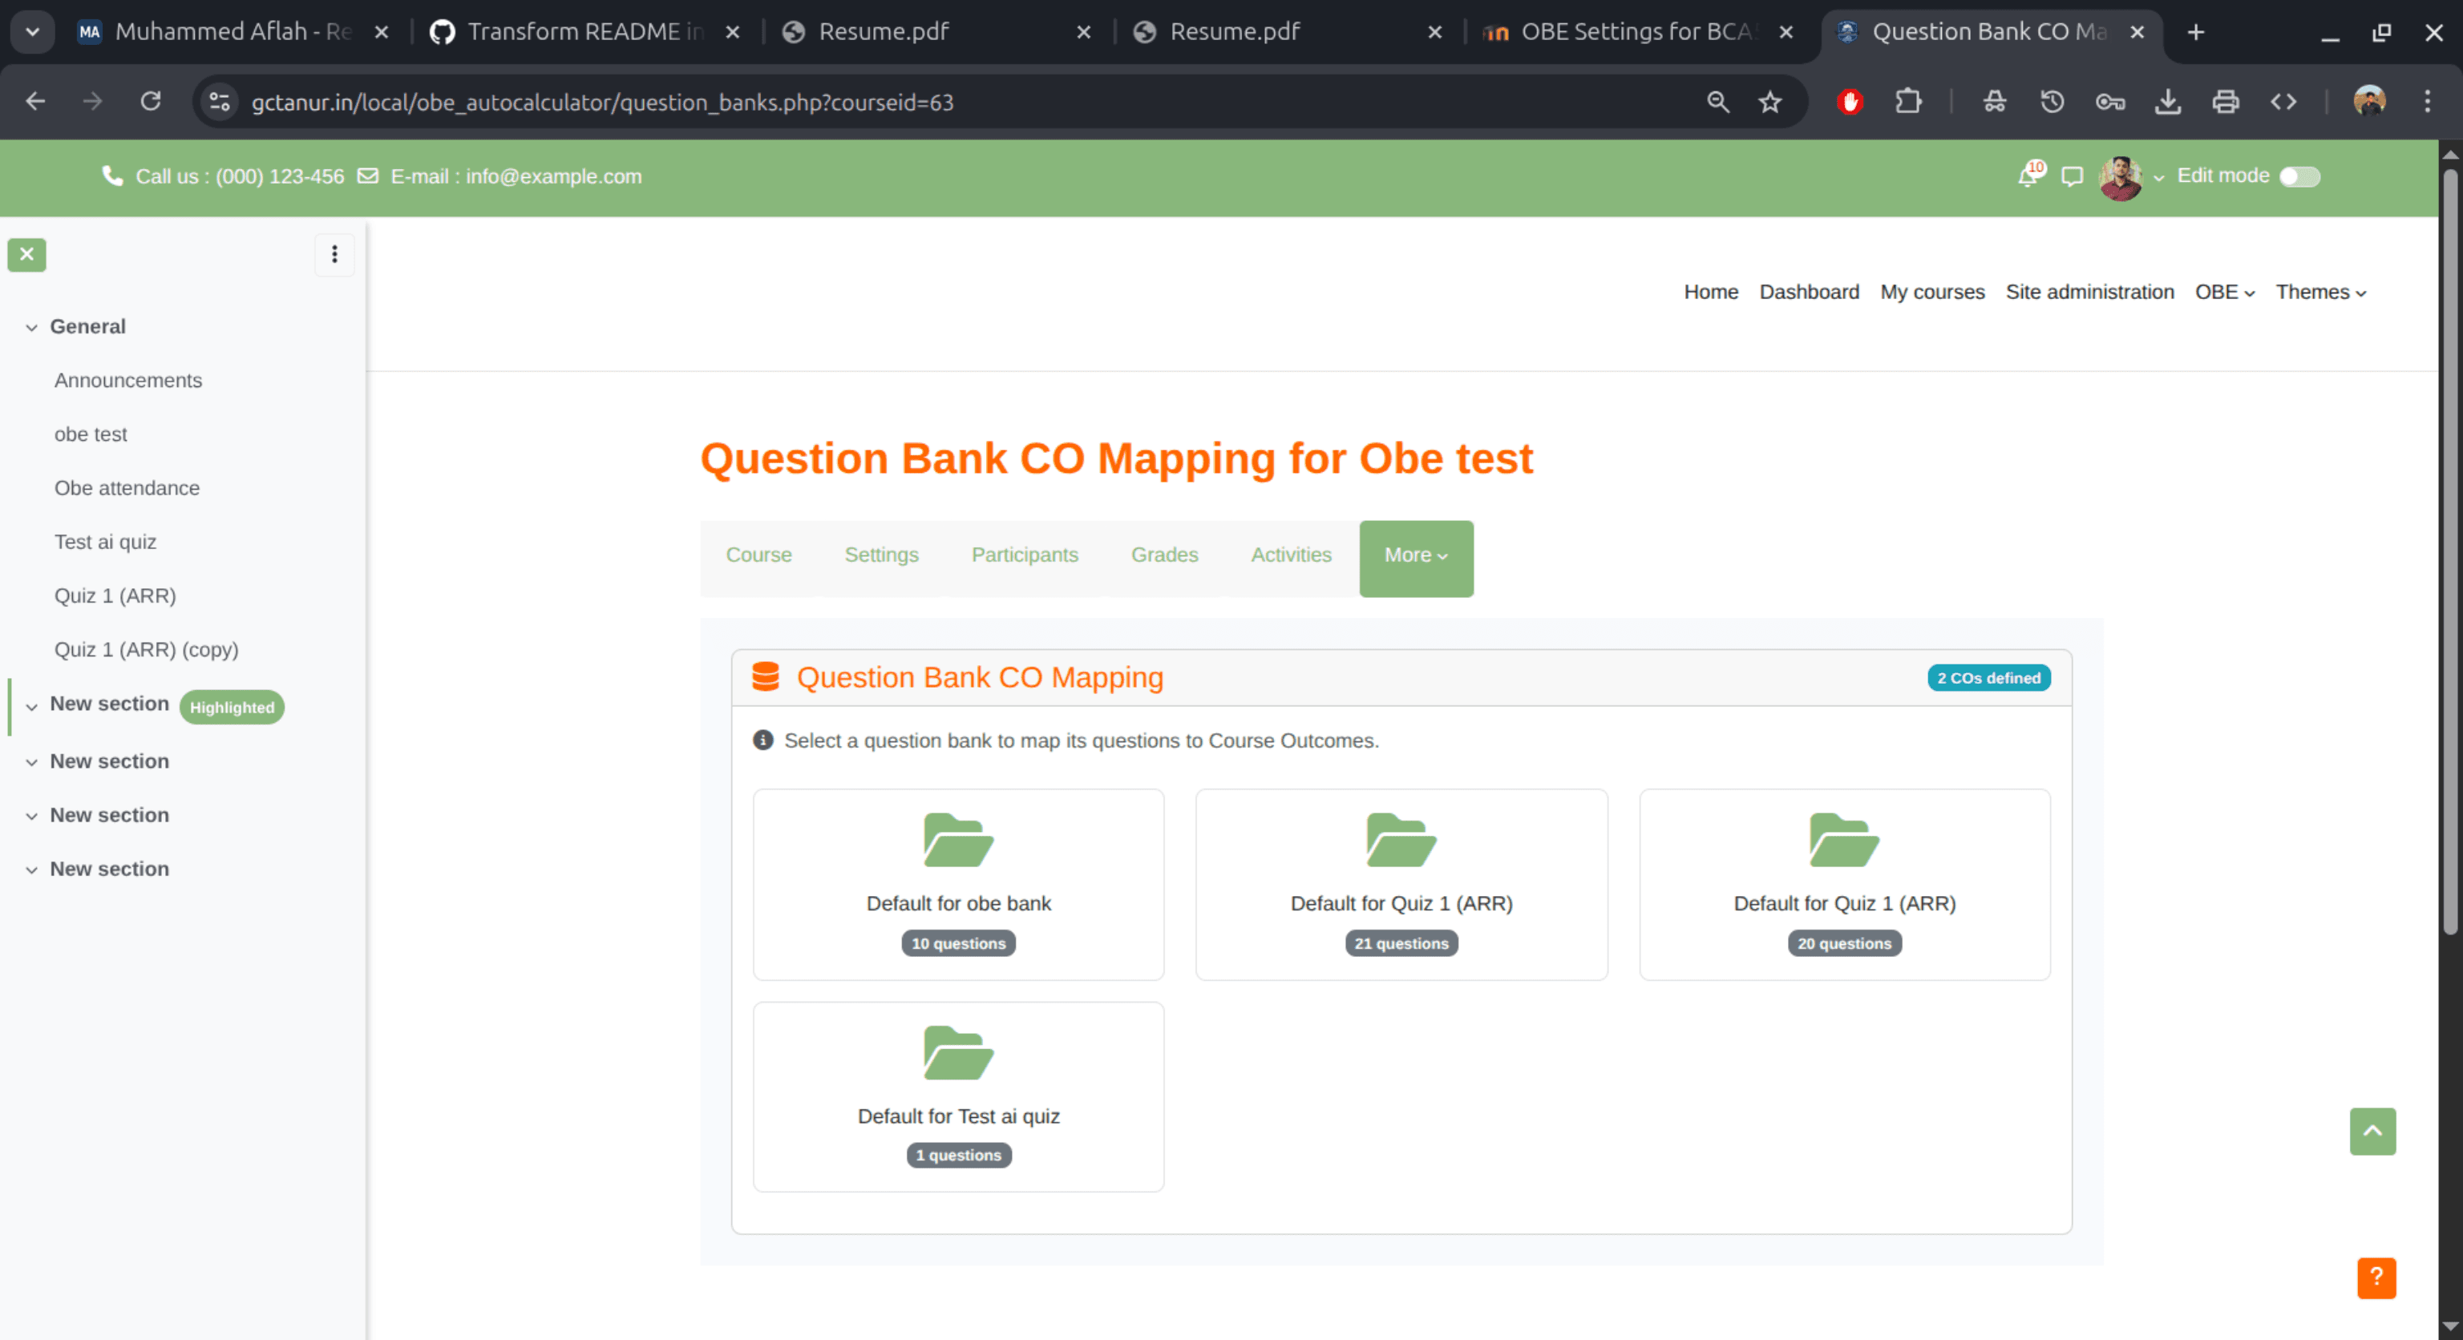Collapse the General section in sidebar

31,326
